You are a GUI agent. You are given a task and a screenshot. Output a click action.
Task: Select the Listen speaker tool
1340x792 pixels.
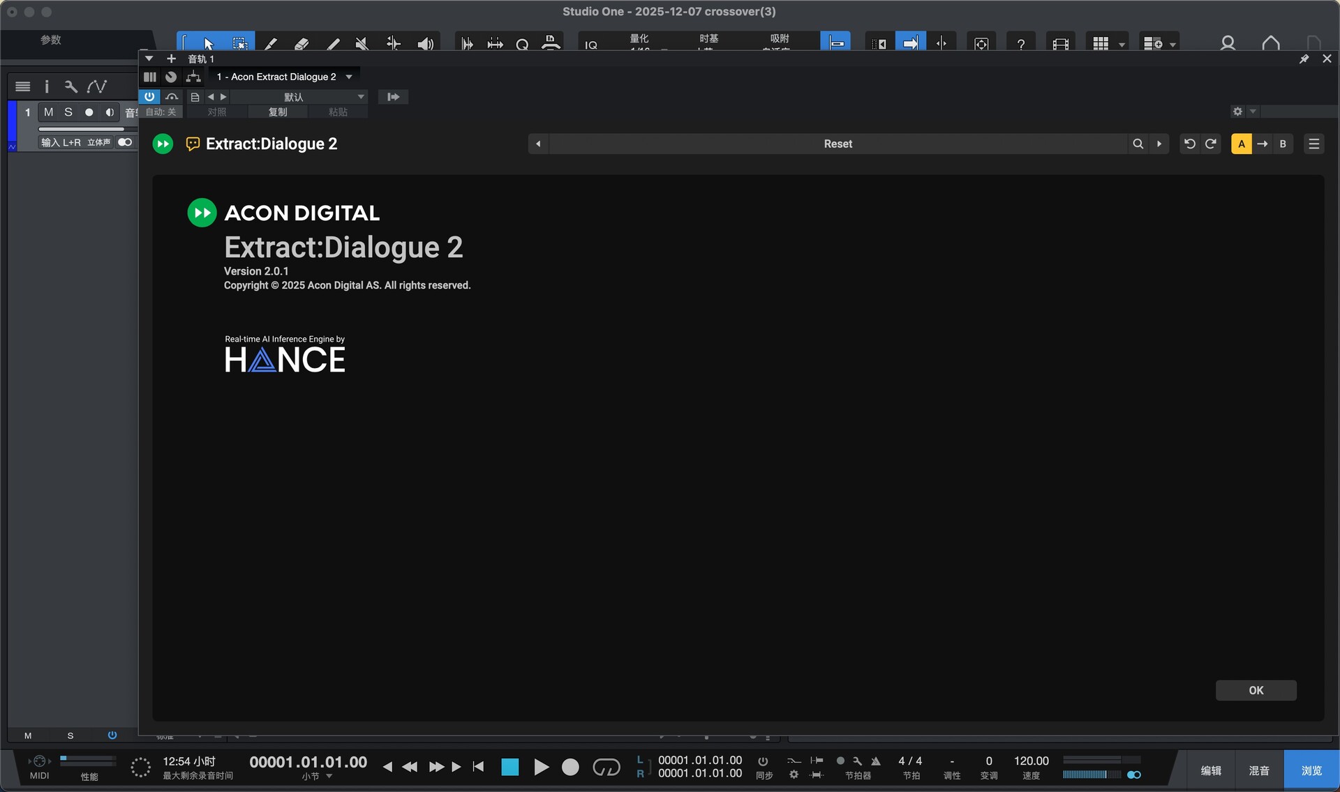[425, 43]
